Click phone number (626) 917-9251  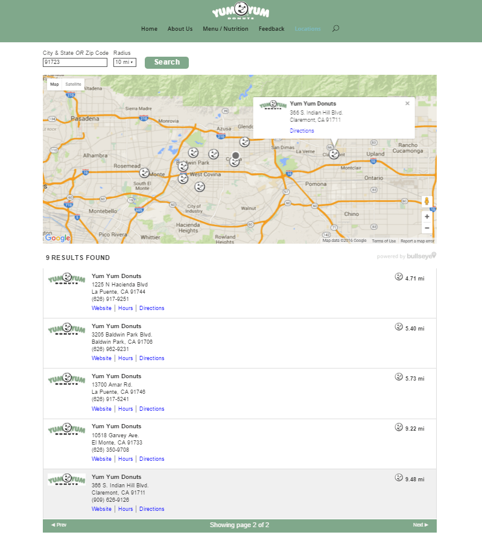pyautogui.click(x=110, y=299)
